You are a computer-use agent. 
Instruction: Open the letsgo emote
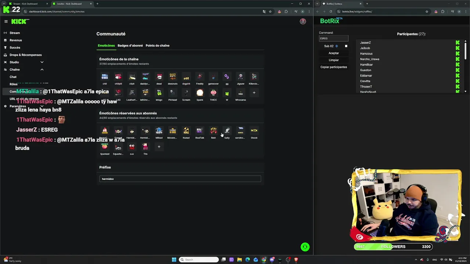[x=159, y=93]
